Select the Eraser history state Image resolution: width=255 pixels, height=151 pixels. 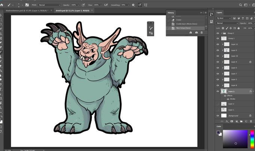179,19
